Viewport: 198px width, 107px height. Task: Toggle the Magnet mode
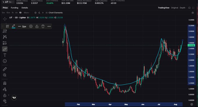tap(5, 83)
